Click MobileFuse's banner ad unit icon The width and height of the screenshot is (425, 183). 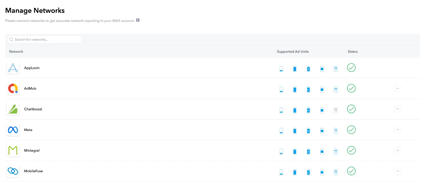[x=281, y=172]
